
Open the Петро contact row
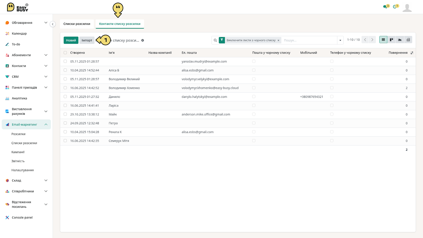coord(238,123)
